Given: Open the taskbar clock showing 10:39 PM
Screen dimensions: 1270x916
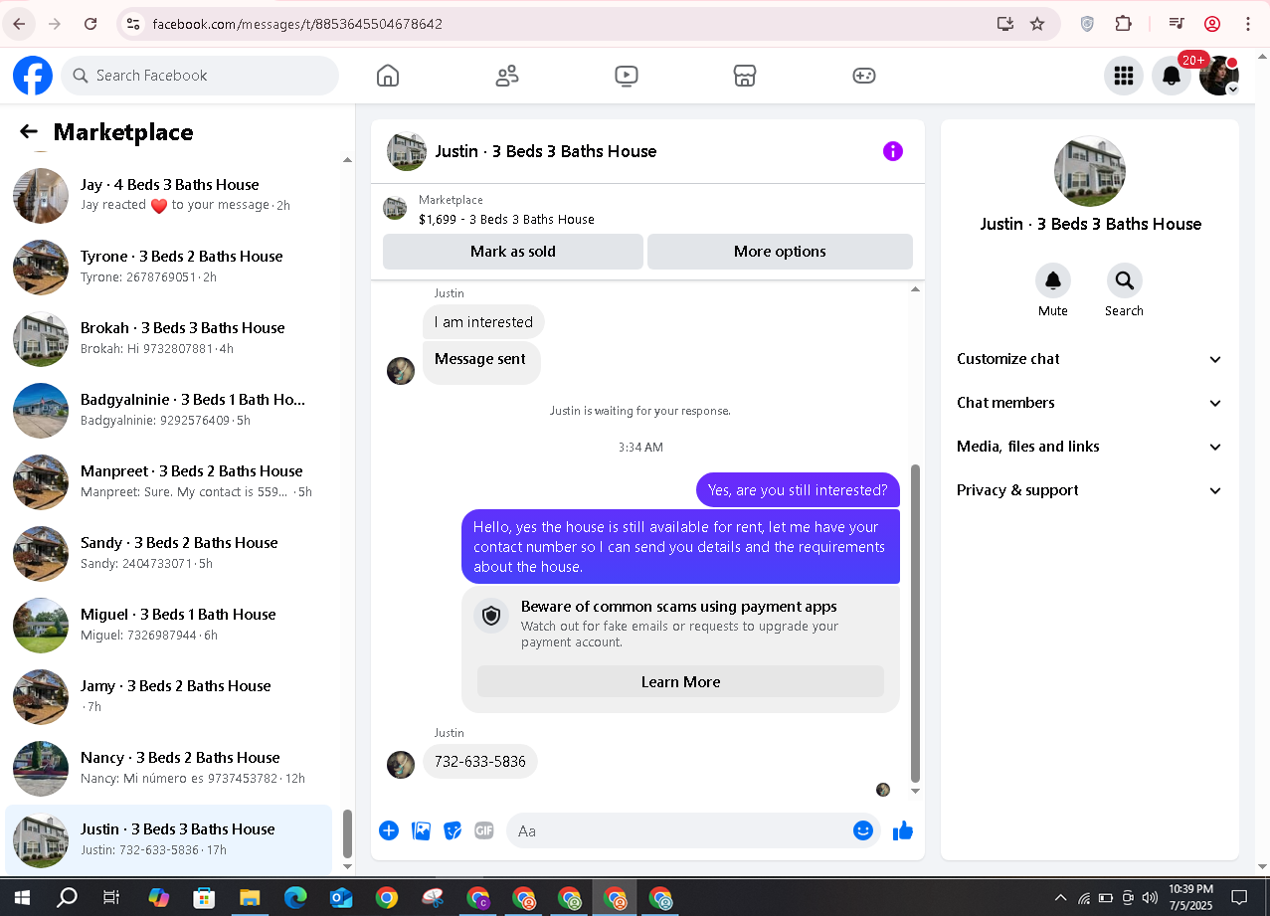Looking at the screenshot, I should point(1191,898).
